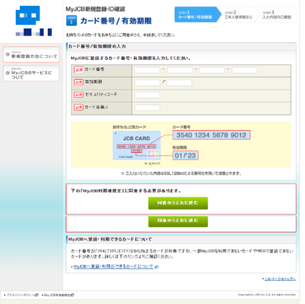
Task: Click the bullet icon beside MyJCBのサービスについて
Action: pos(8,73)
